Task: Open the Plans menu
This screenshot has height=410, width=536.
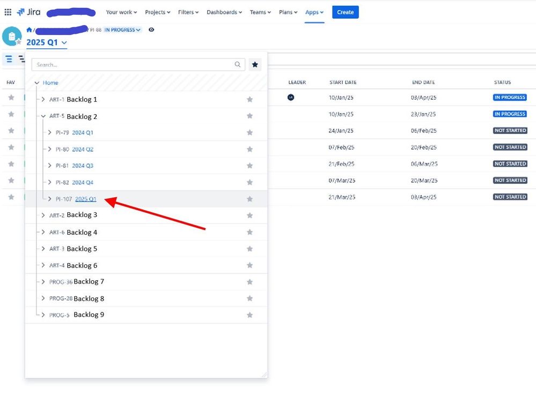Action: 288,12
